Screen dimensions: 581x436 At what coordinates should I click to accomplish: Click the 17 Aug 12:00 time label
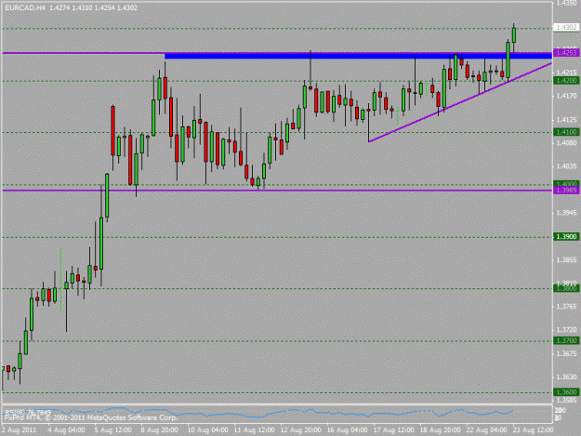coord(393,429)
